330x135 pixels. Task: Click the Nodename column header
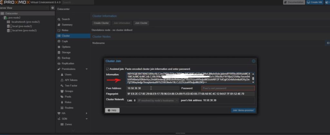tap(99, 43)
